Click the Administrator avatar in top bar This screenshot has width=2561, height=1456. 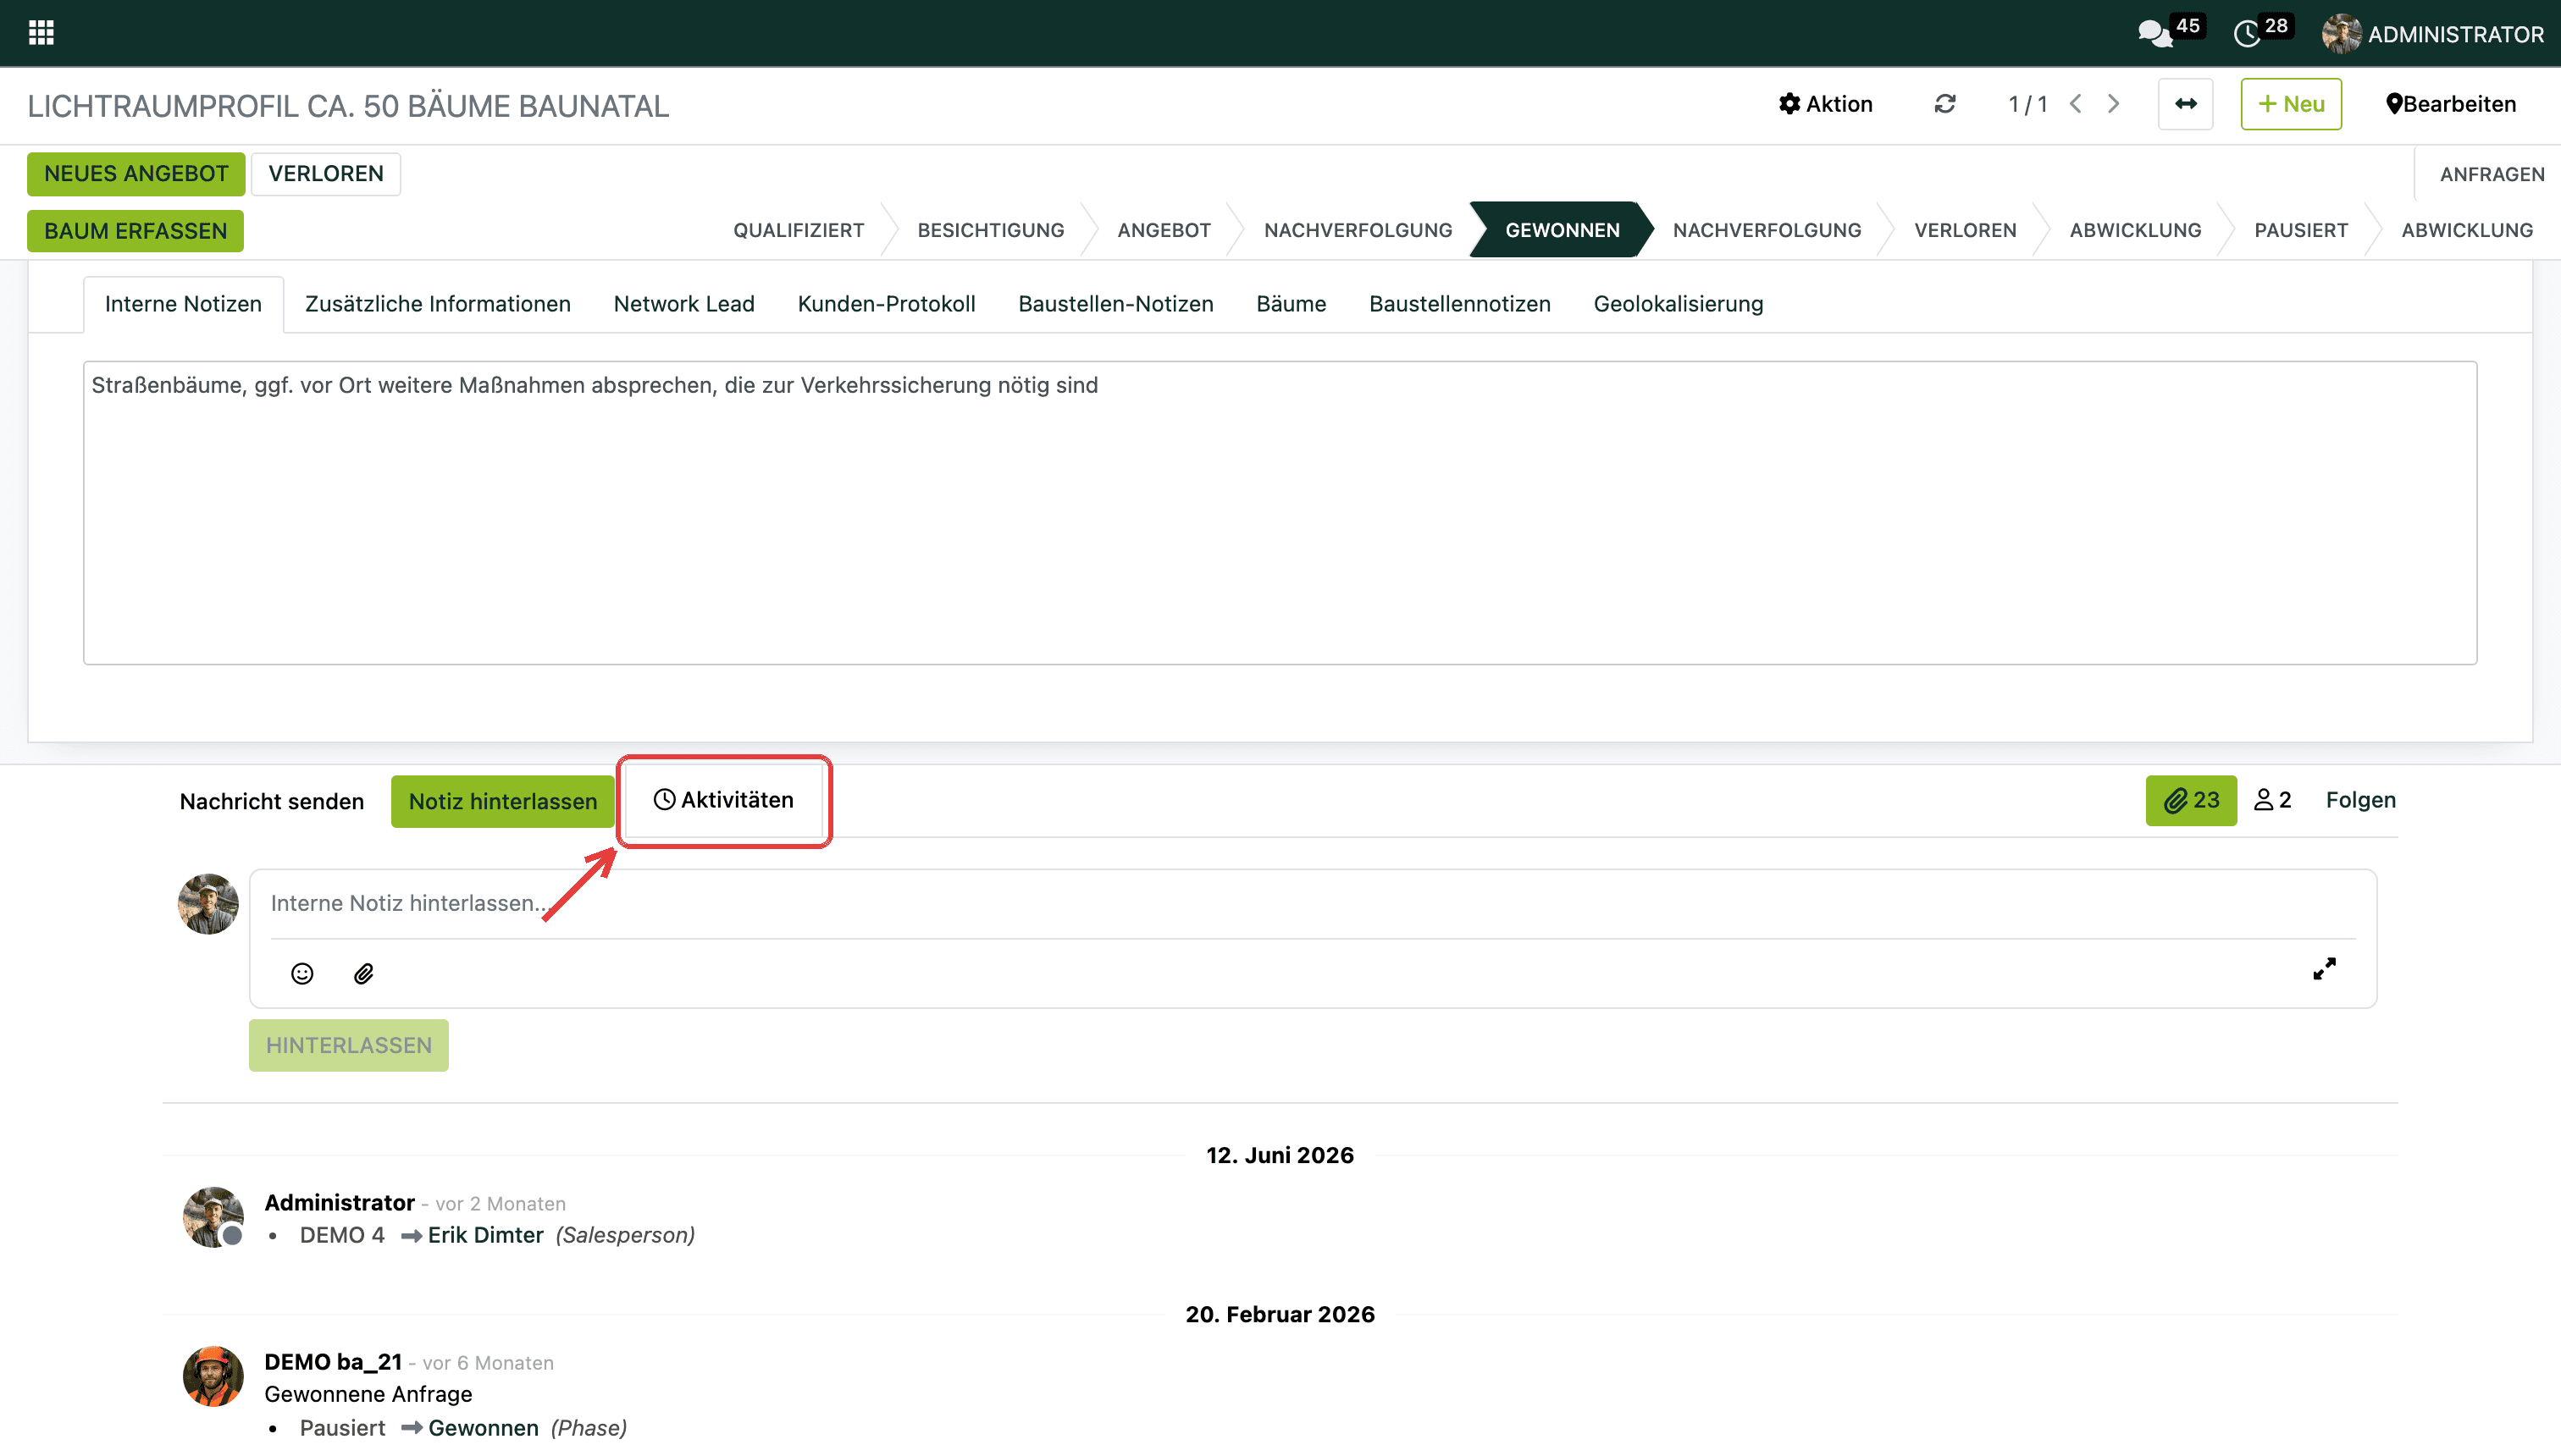pos(2341,34)
